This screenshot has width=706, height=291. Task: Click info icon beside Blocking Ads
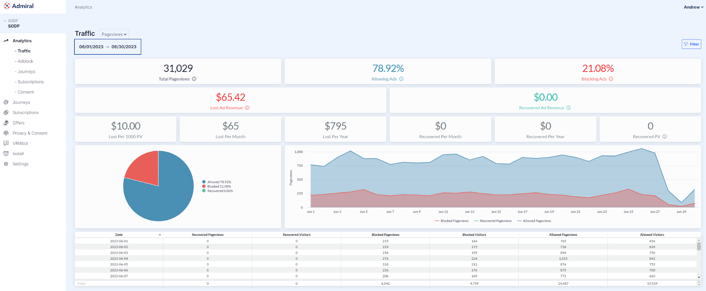[x=611, y=79]
